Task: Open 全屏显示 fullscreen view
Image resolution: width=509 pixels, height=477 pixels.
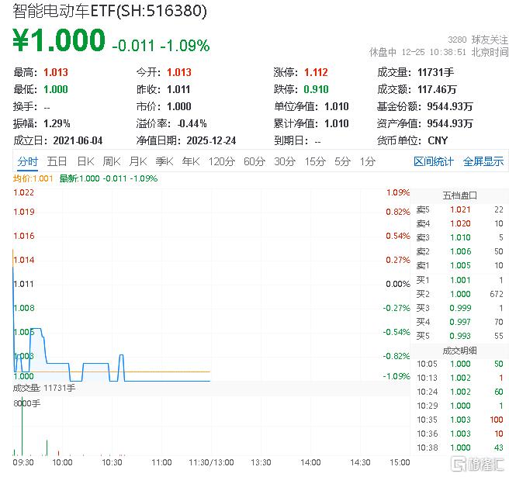Action: 483,161
